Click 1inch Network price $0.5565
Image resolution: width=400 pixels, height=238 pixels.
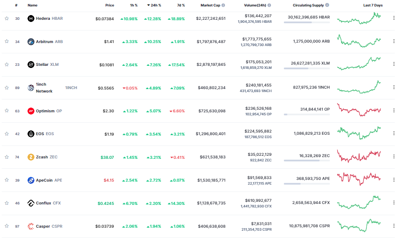click(106, 88)
